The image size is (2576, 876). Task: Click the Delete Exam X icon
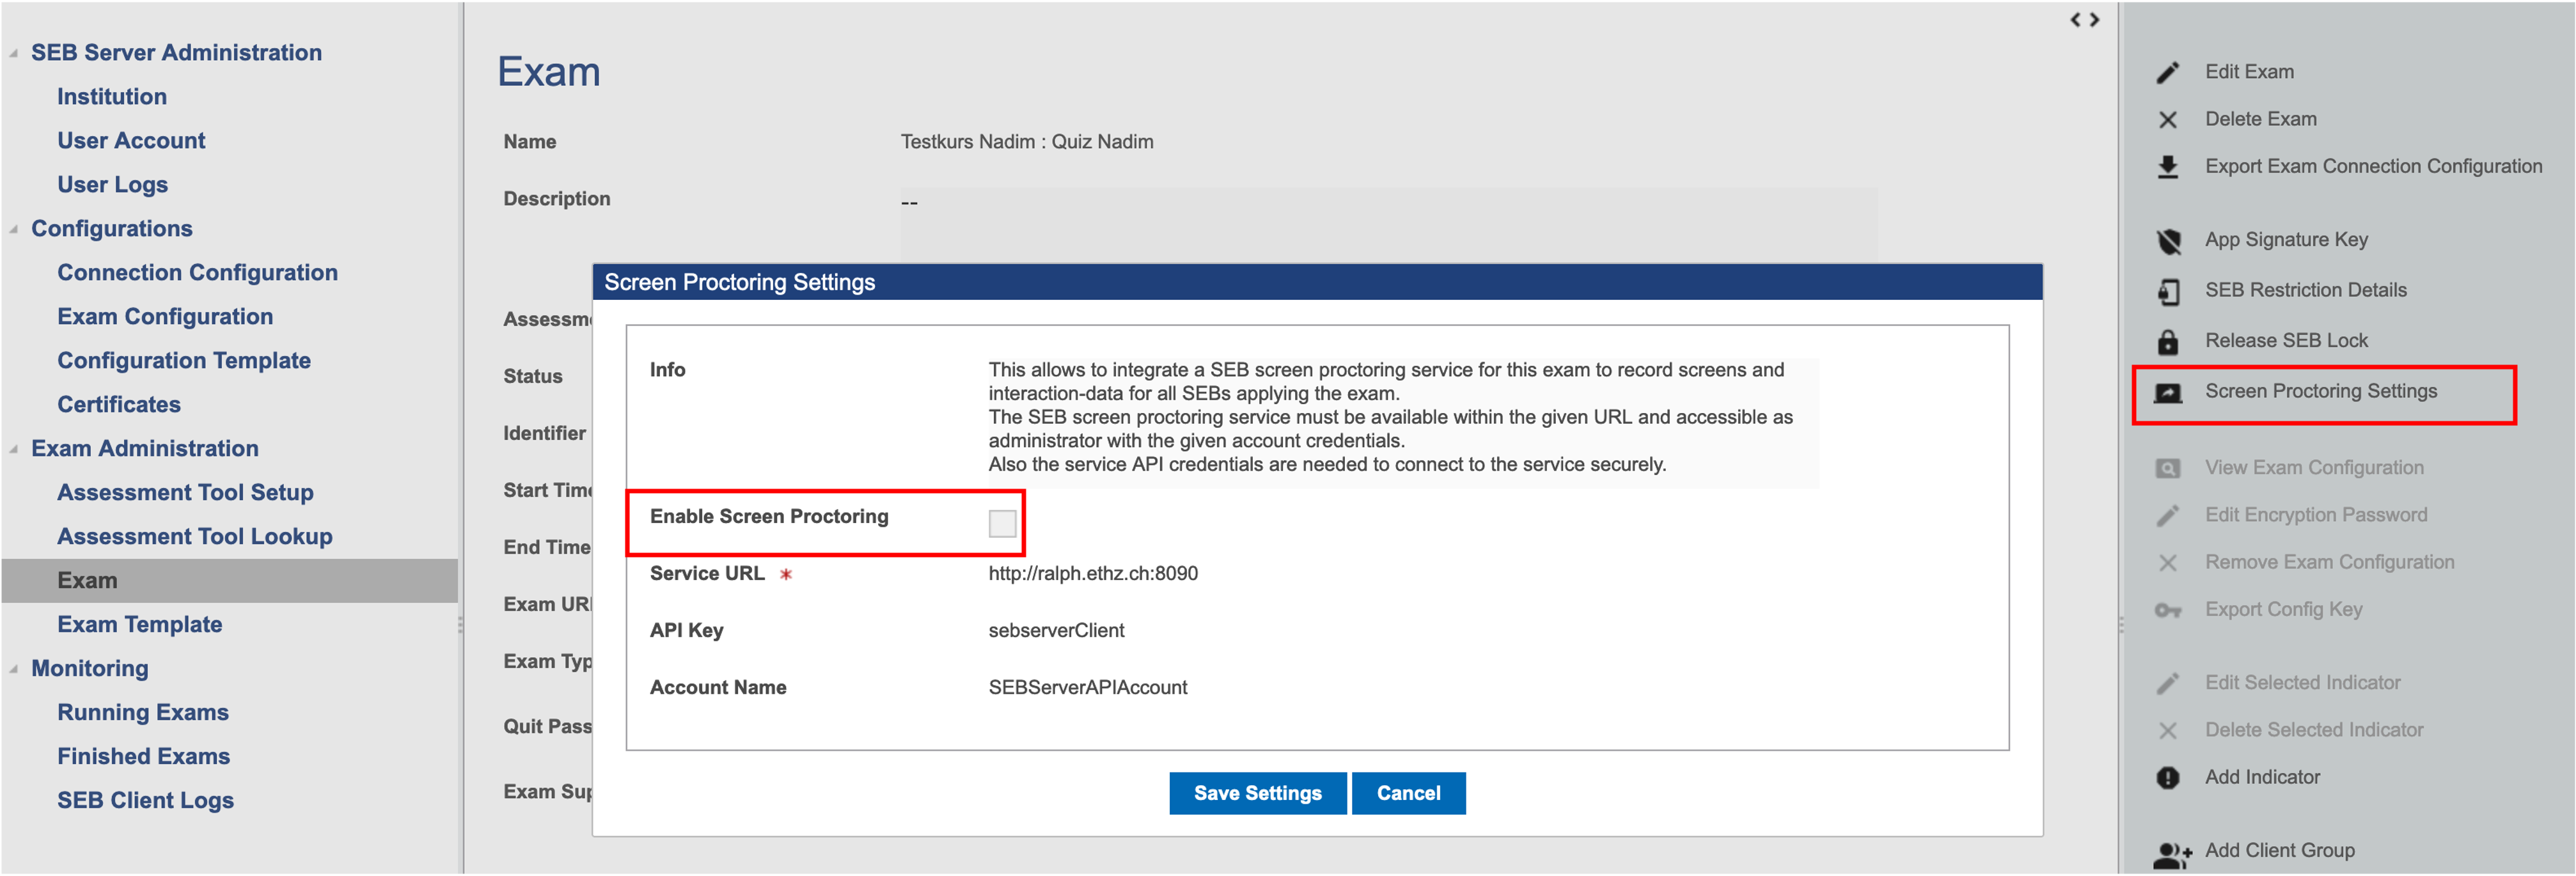click(2167, 120)
